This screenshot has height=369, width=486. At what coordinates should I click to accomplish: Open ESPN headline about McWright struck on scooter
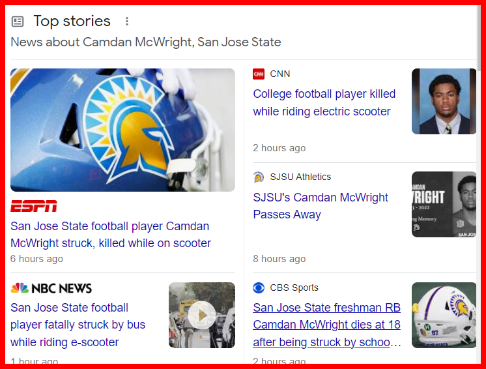[111, 235]
